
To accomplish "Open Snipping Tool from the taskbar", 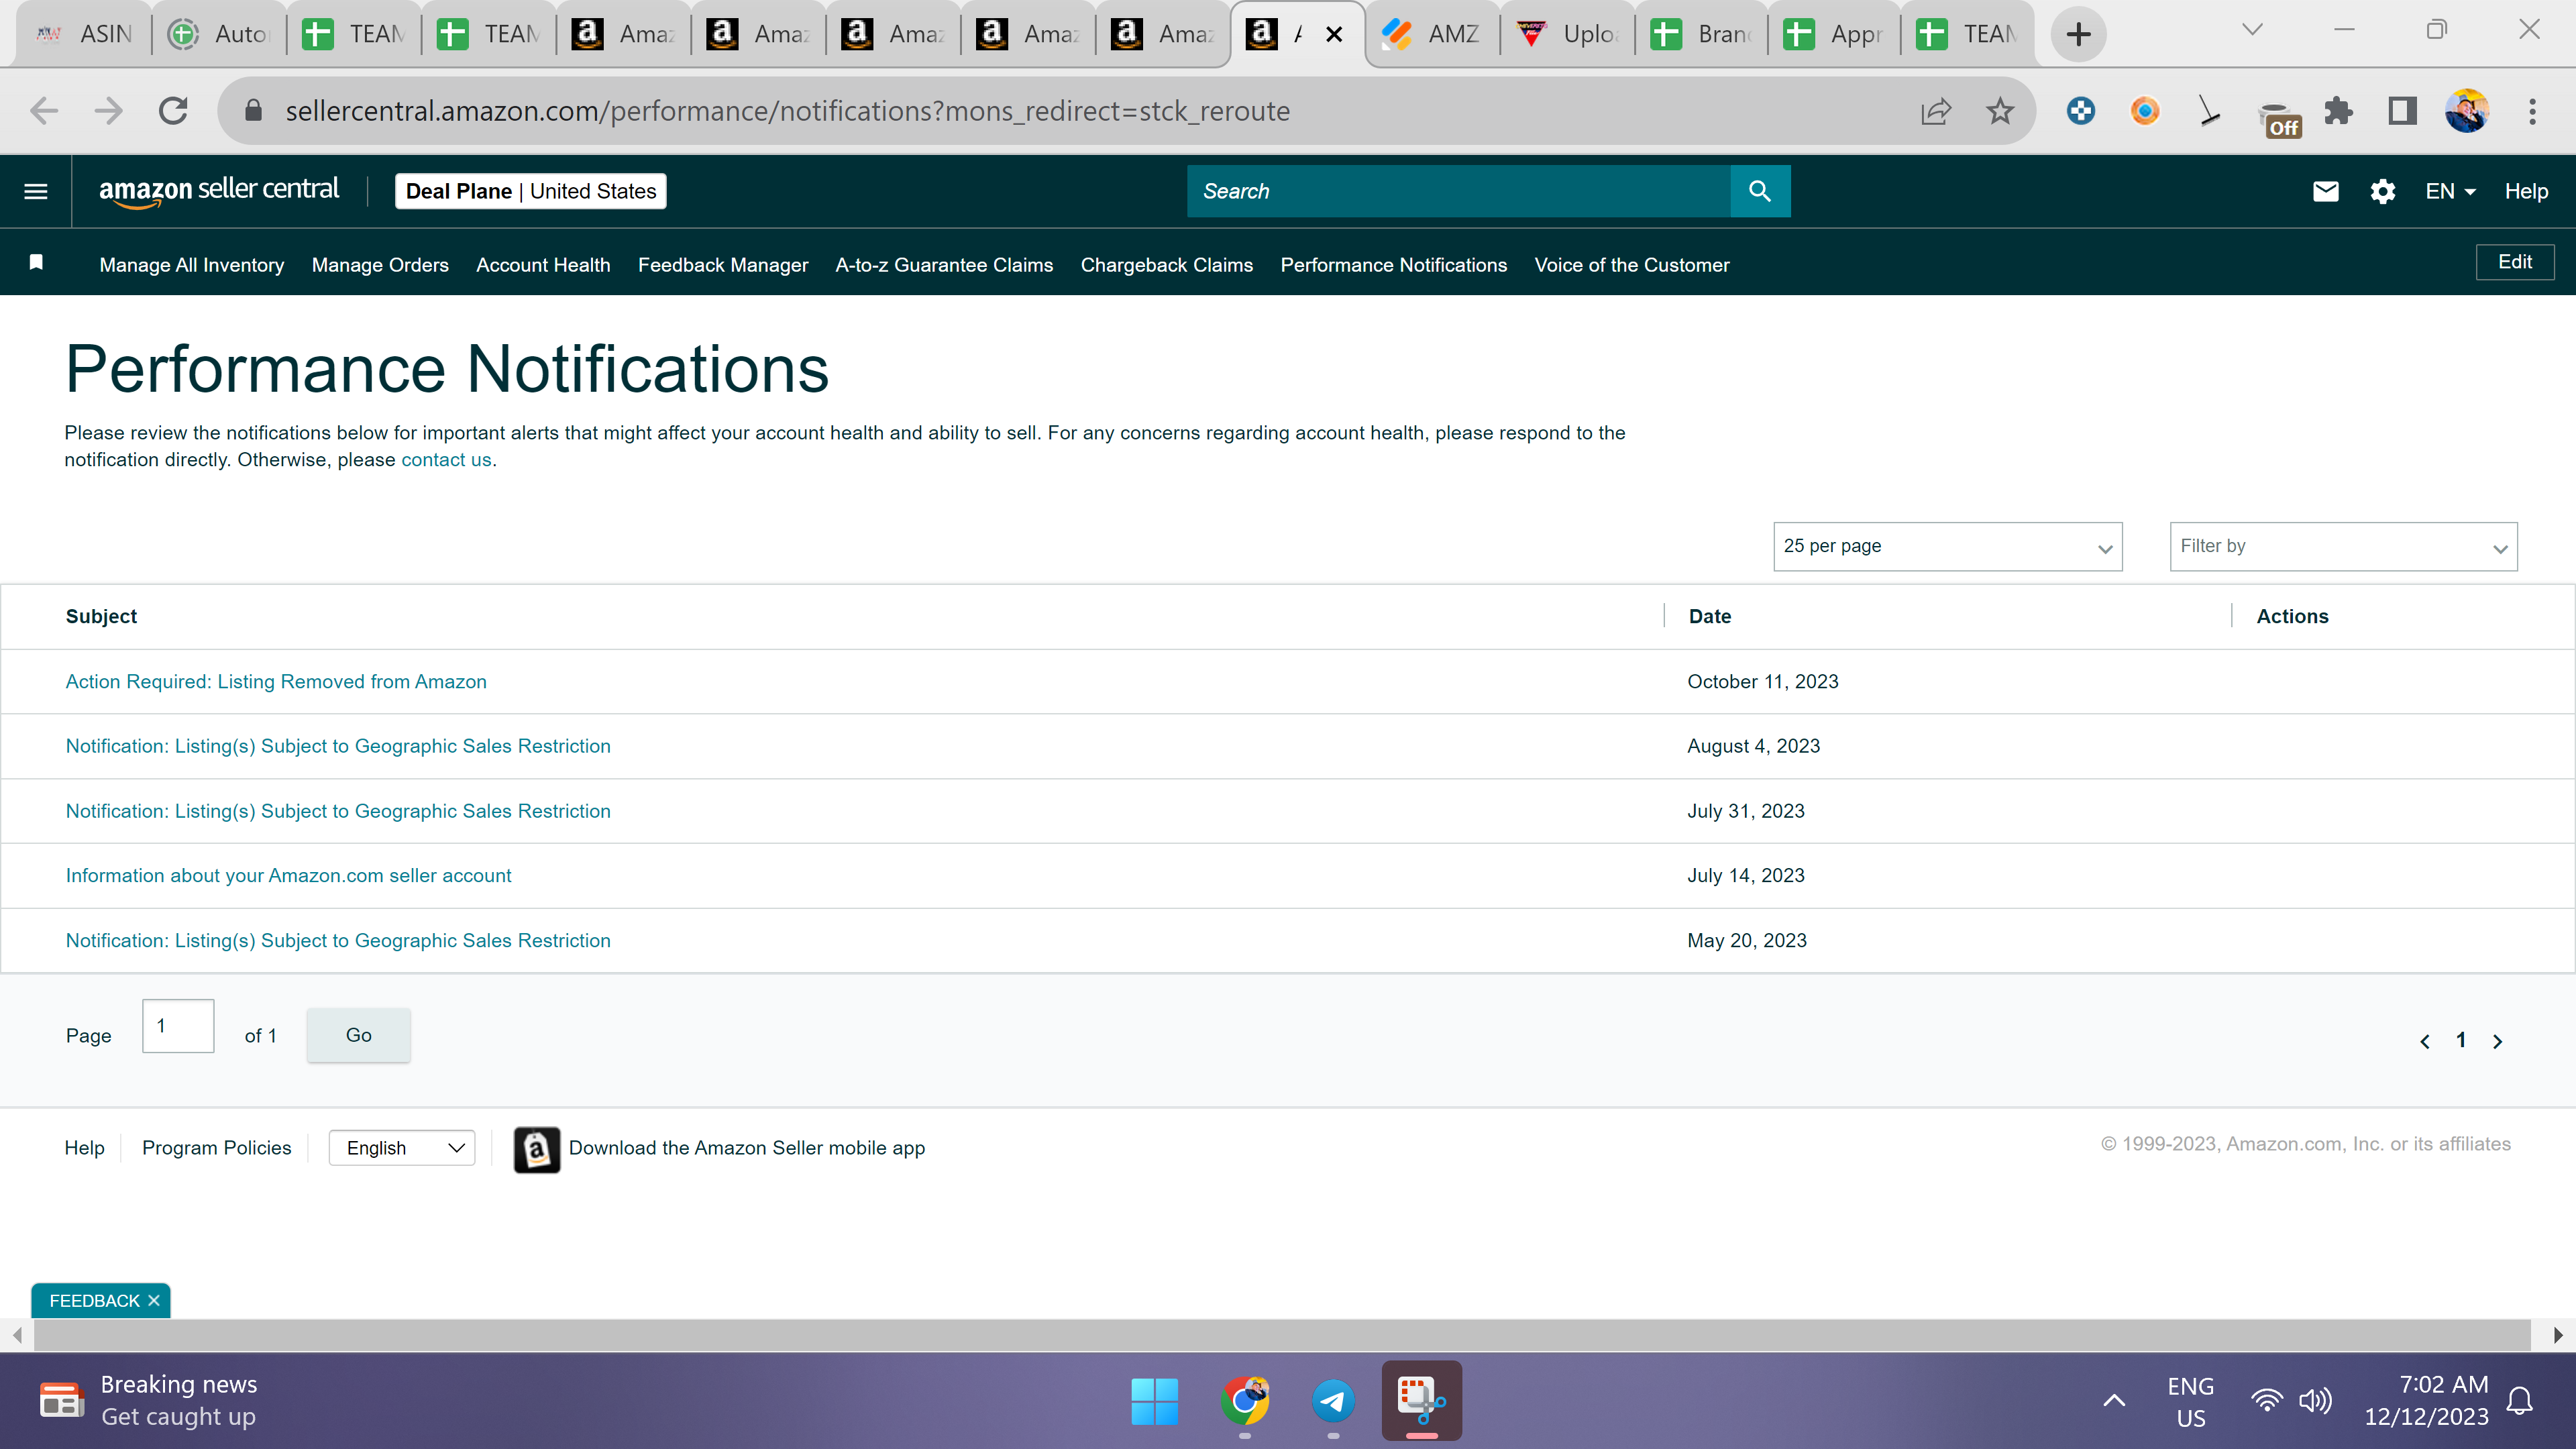I will pos(1421,1401).
